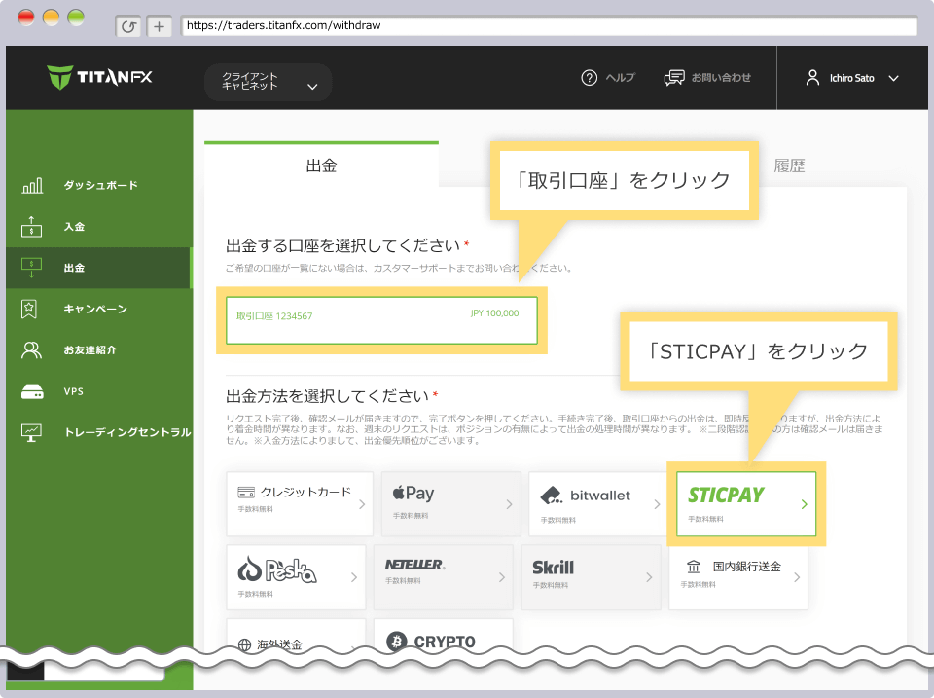Expand the Ichiro Sato account chevron
The height and width of the screenshot is (698, 934).
[893, 78]
